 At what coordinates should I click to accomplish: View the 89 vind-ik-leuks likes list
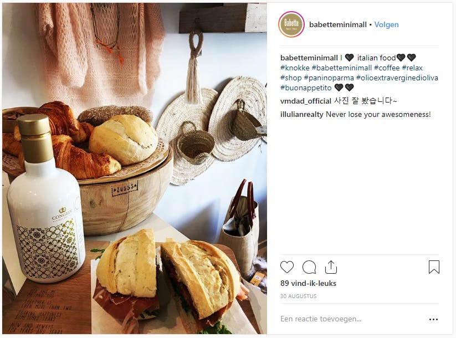tap(308, 283)
